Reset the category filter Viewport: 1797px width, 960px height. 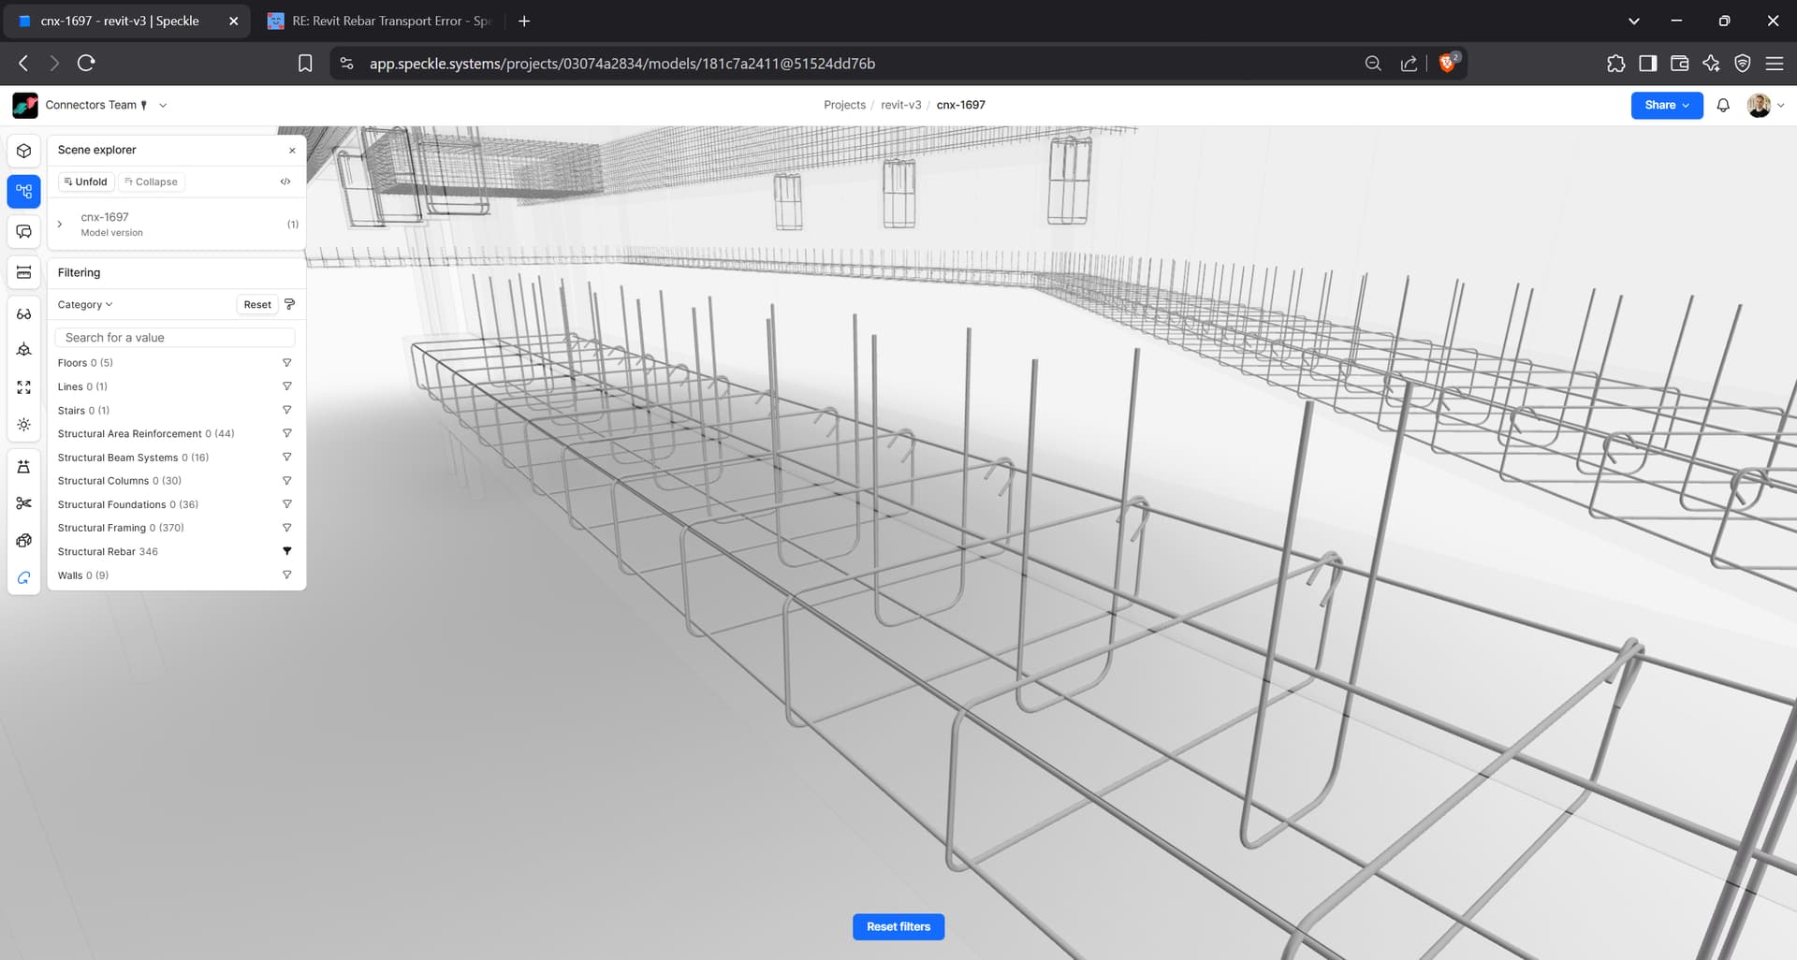tap(257, 305)
